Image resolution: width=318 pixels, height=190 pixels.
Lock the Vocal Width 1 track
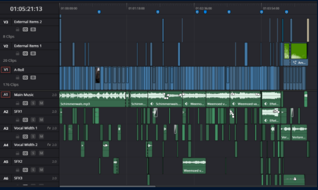coord(17,136)
